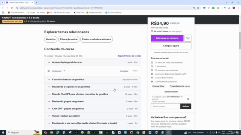Open Calculator from the taskbar

[x=64, y=132]
